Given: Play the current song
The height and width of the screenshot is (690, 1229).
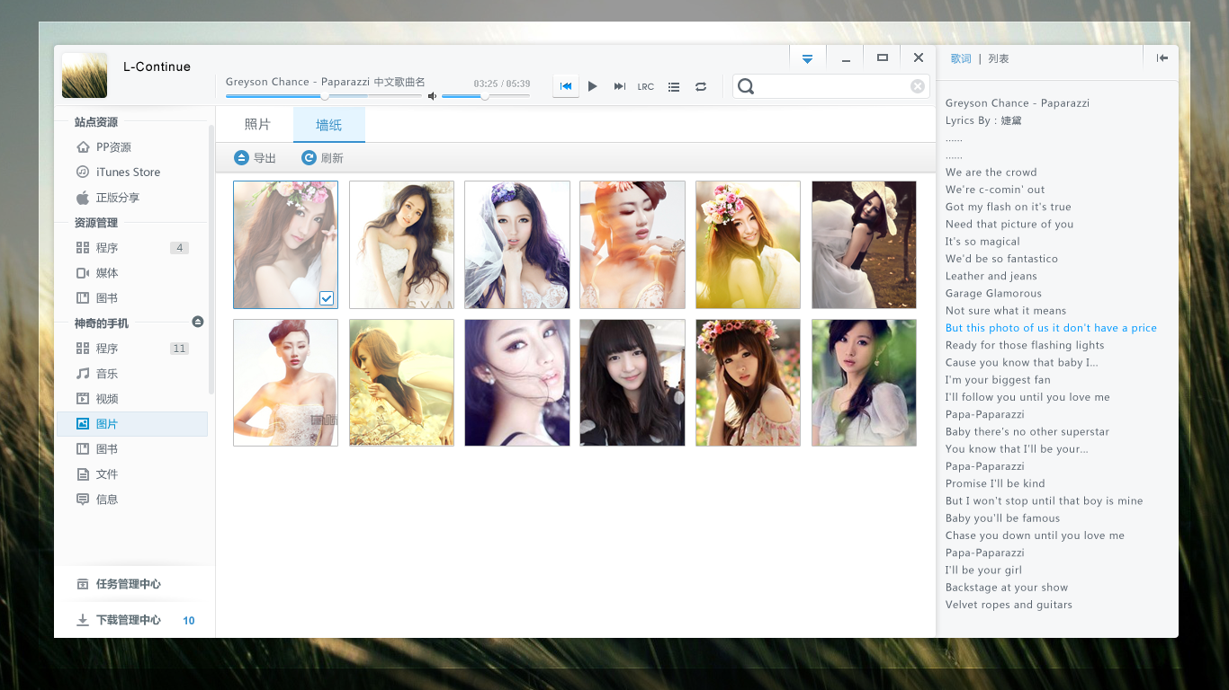Looking at the screenshot, I should 592,86.
